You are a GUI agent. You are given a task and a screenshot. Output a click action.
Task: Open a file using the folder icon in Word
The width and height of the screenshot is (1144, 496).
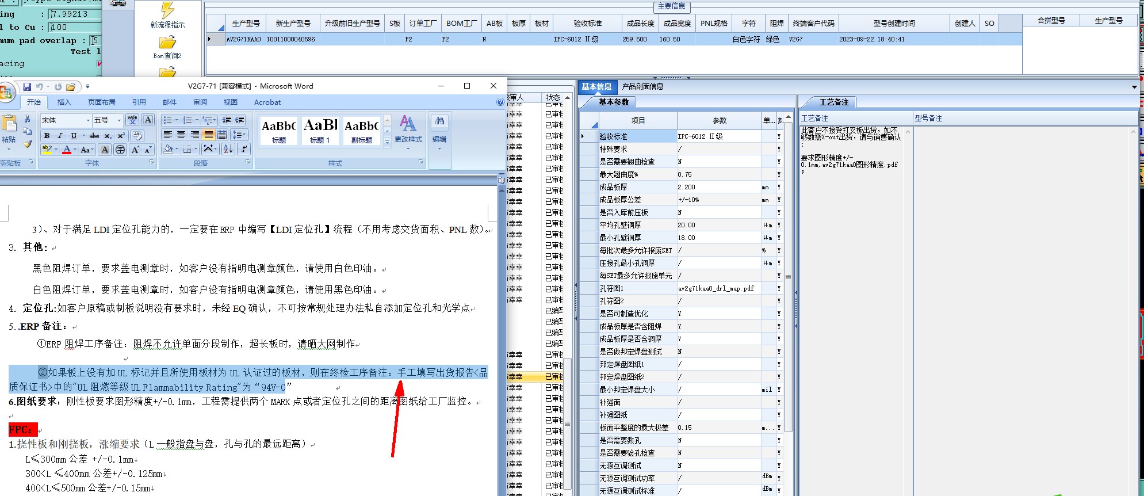[71, 87]
